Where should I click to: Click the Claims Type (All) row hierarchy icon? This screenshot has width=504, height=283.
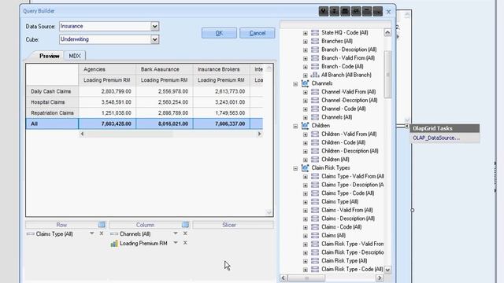[x=31, y=234]
